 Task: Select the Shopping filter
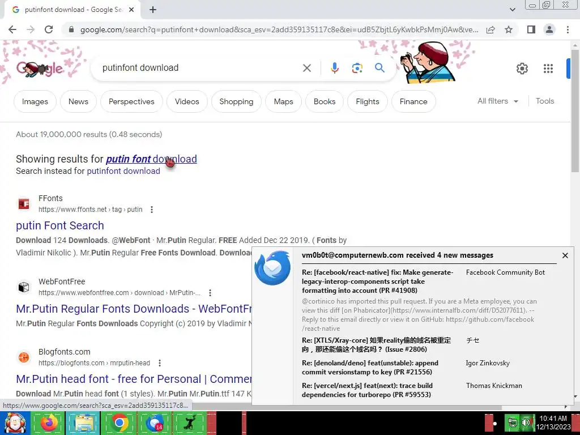[236, 101]
